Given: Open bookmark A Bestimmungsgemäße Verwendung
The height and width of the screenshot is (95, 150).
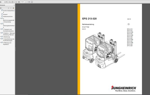Looking at the screenshot, I should click(8, 20).
